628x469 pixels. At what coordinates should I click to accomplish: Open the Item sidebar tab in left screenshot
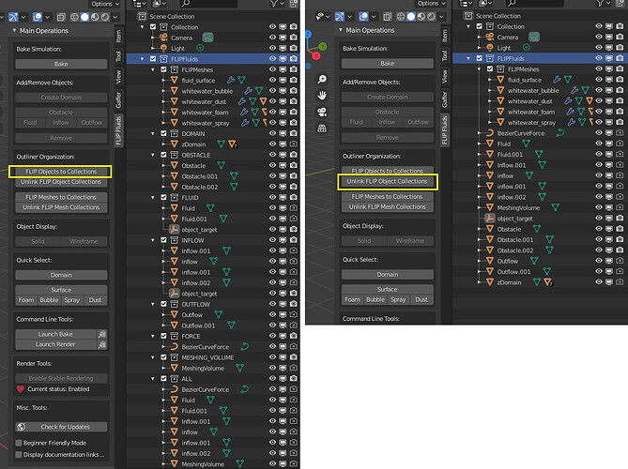click(x=118, y=37)
